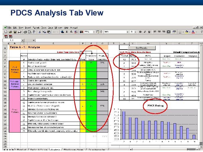Click the Undo arrow icon
Viewport: 203px width, 152px height.
[55, 32]
